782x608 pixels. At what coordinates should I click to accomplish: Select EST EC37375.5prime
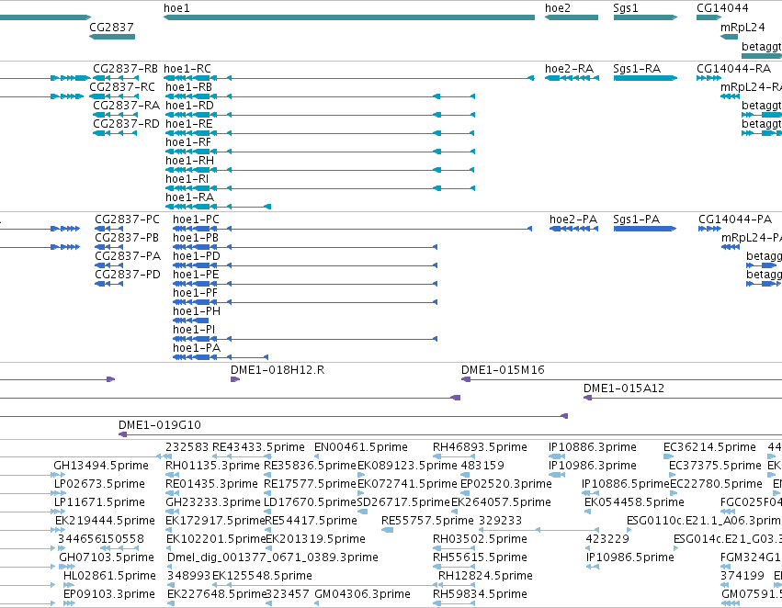click(x=715, y=466)
